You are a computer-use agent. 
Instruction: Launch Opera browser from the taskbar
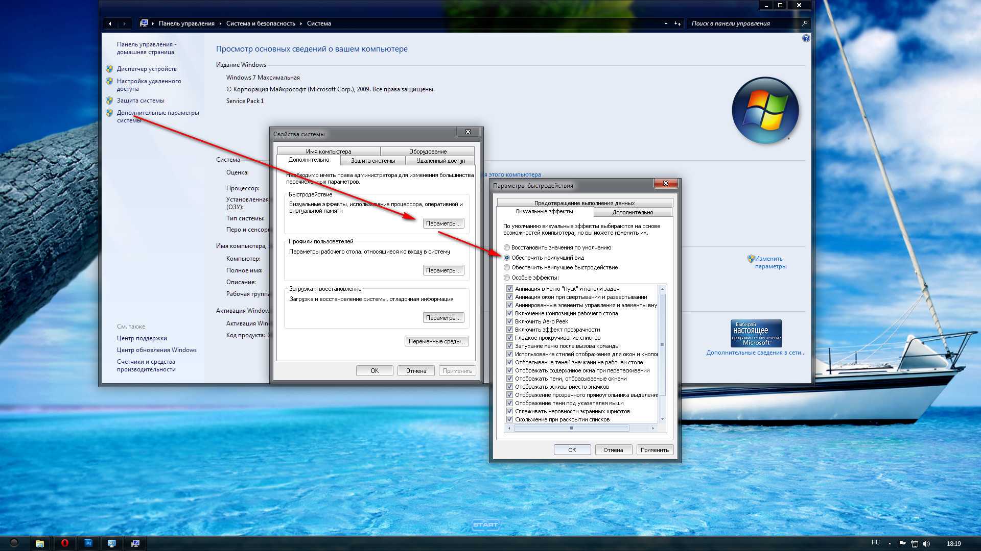64,543
